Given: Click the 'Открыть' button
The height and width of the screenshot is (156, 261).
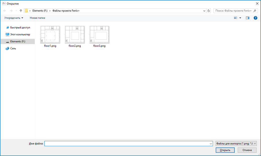Looking at the screenshot, I should [225, 150].
